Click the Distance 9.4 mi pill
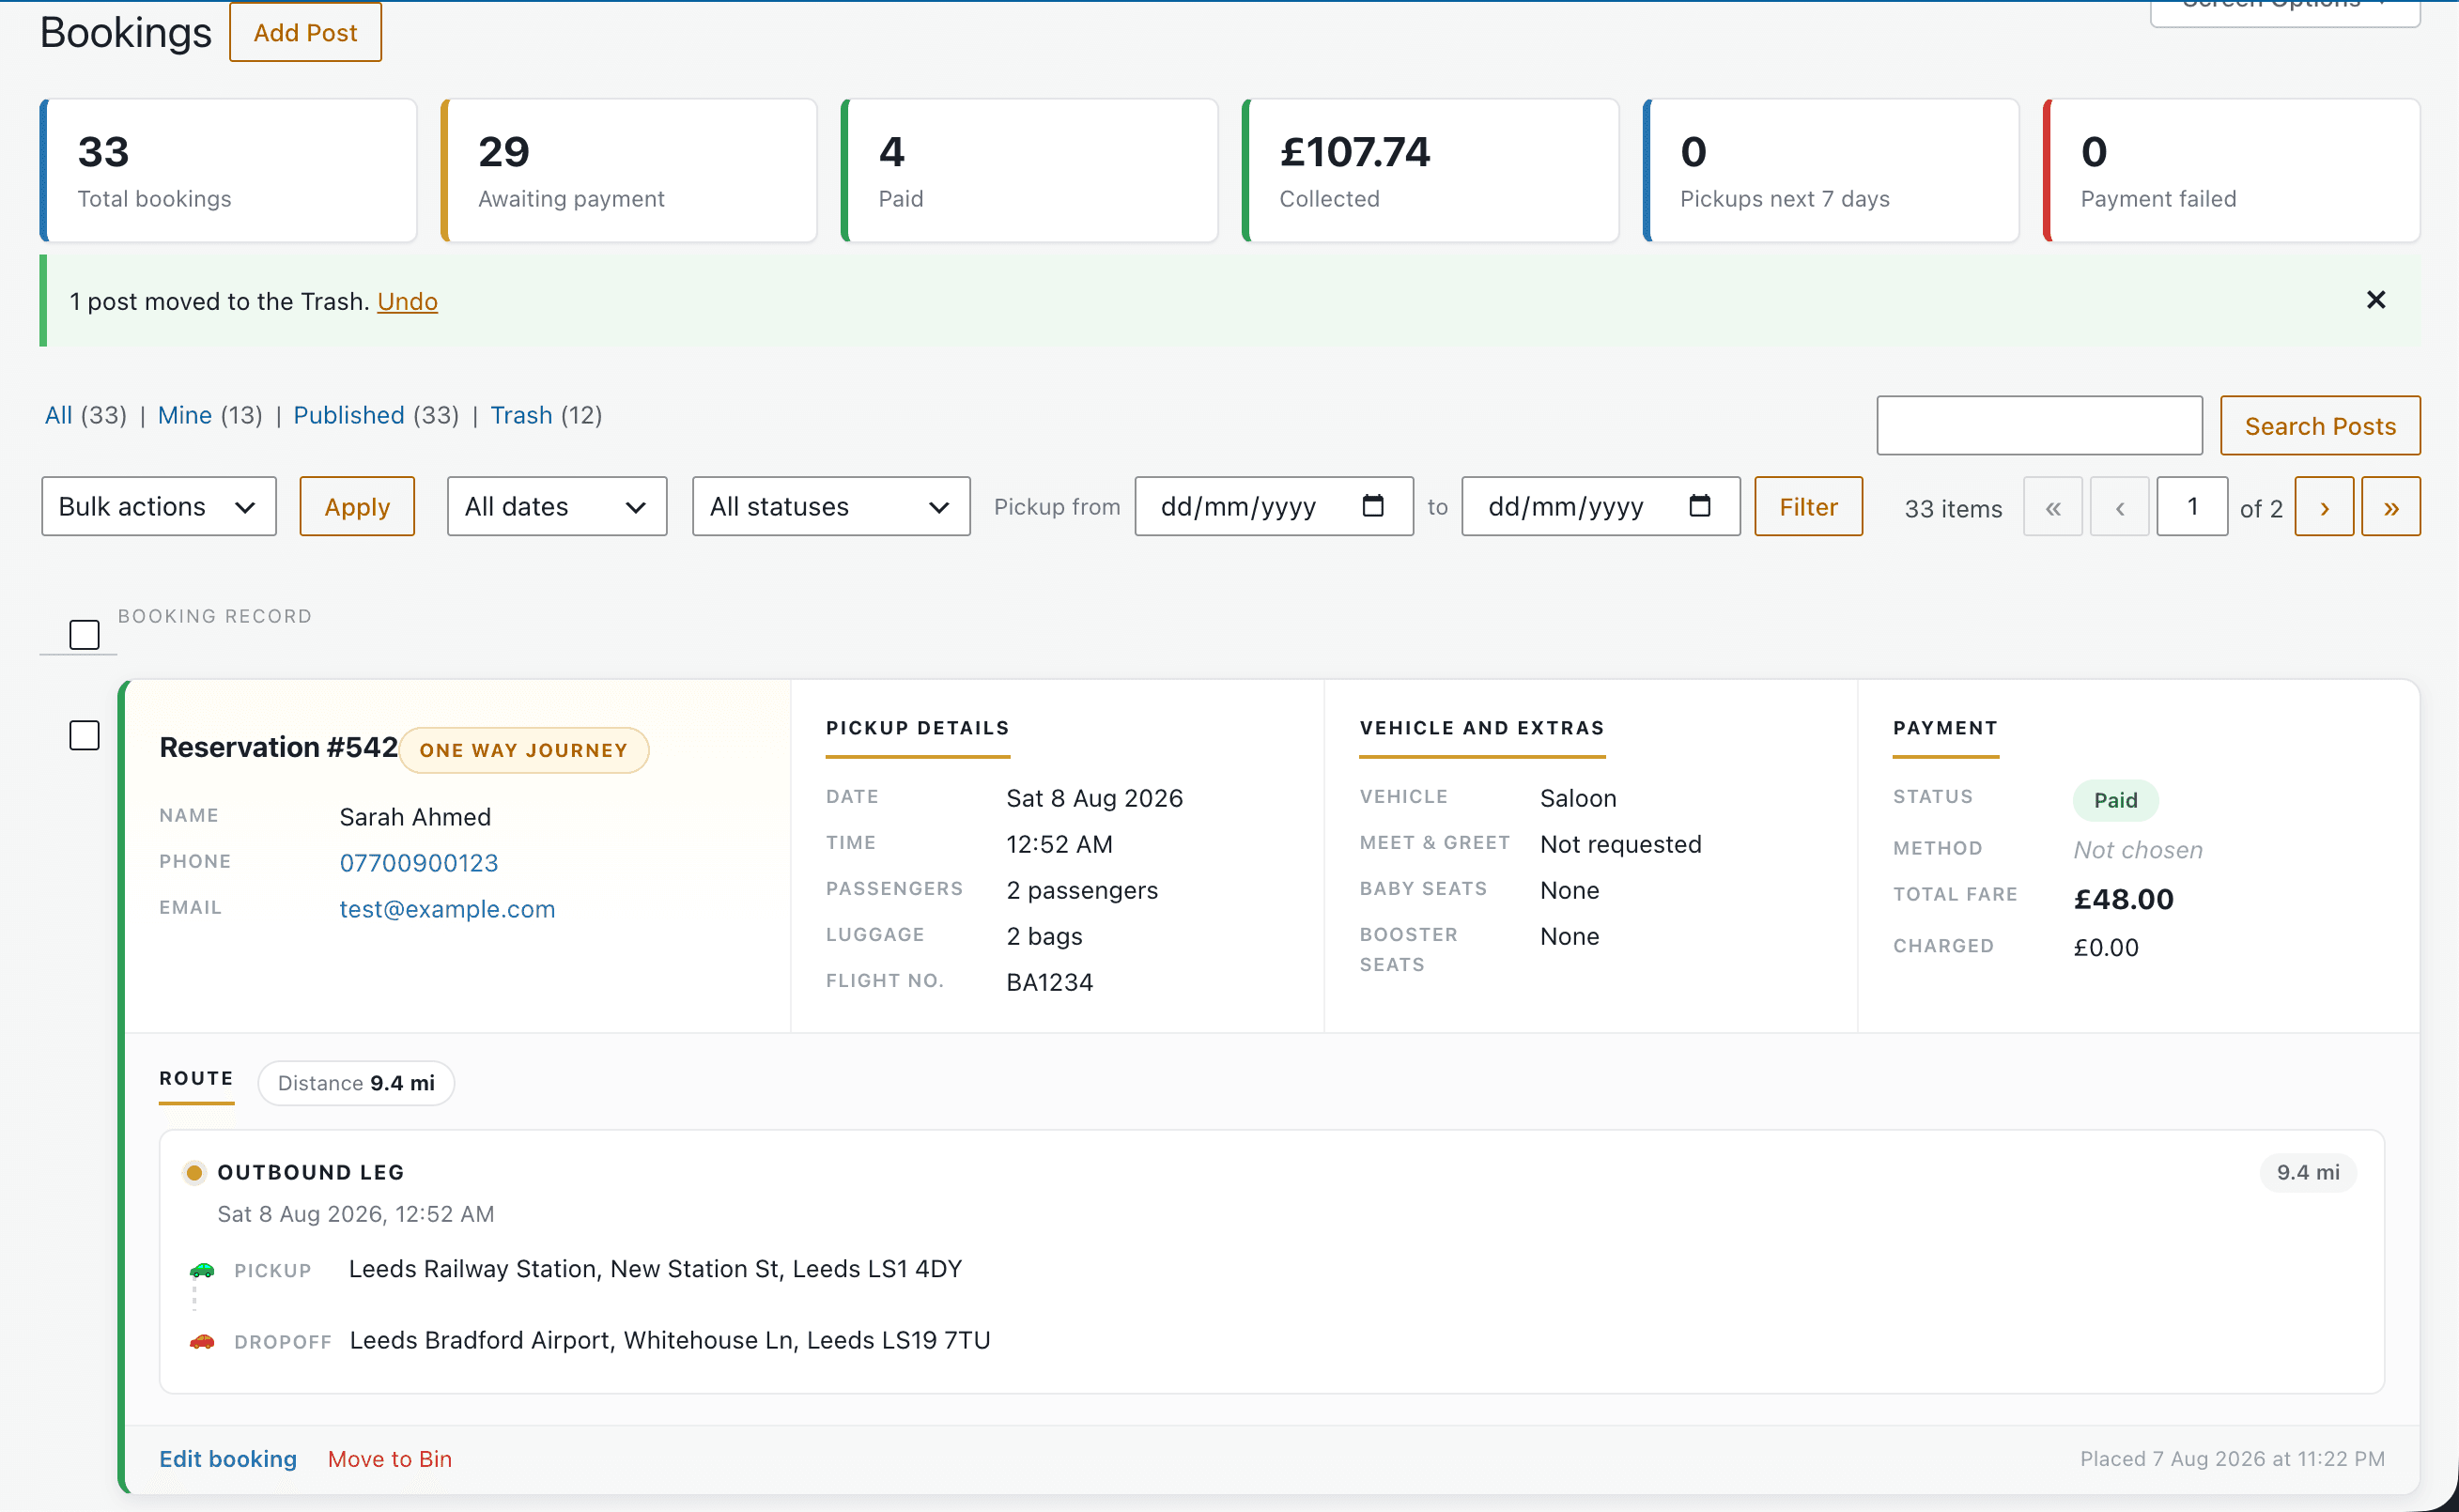This screenshot has width=2459, height=1512. [356, 1083]
